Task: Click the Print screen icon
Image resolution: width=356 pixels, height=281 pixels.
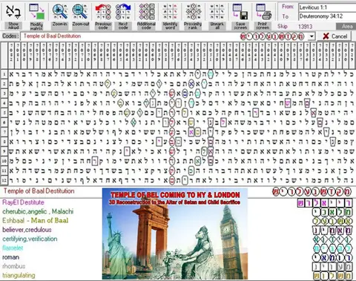Action: (x=263, y=12)
